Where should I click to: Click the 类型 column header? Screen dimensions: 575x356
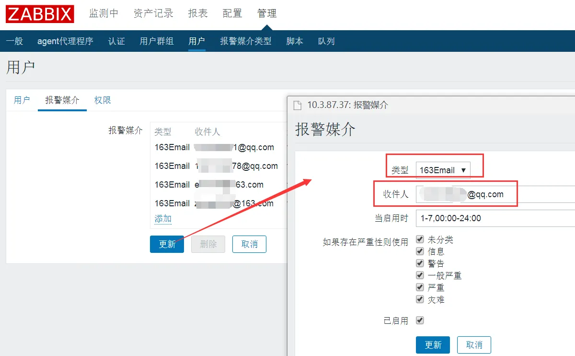pos(163,131)
